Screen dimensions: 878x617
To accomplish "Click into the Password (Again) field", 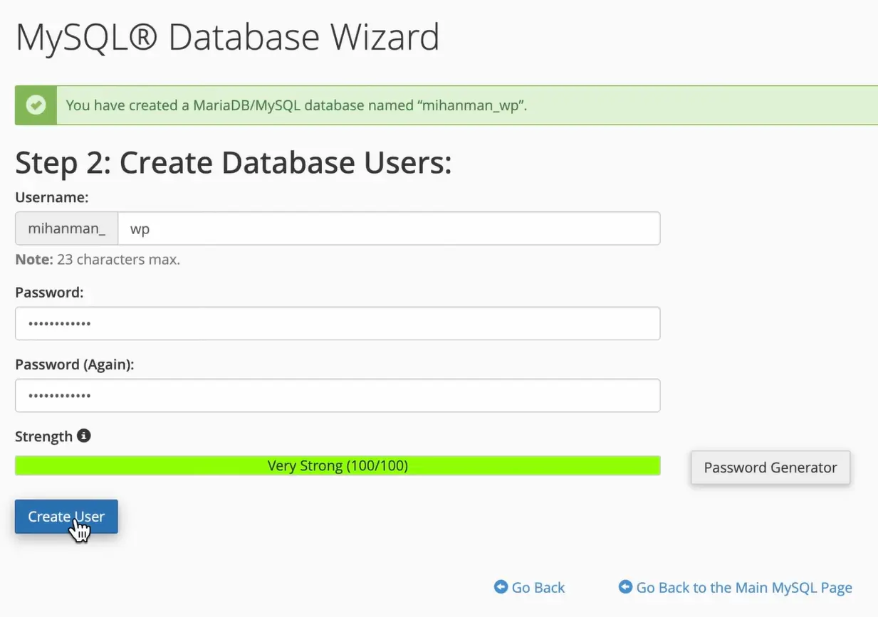I will click(x=338, y=396).
